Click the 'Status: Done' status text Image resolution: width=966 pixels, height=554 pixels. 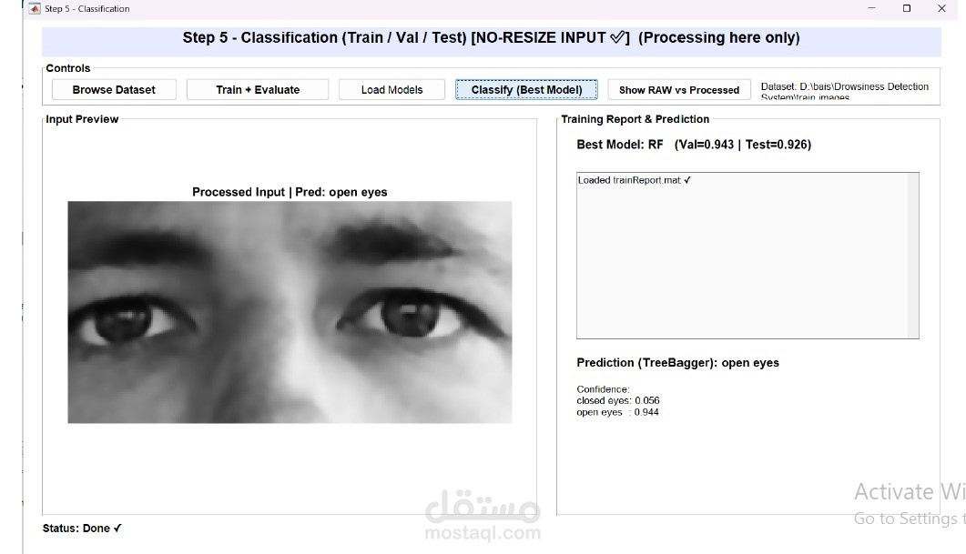point(82,529)
